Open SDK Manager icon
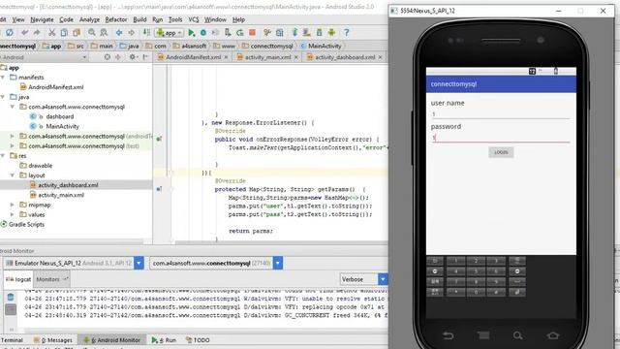This screenshot has height=349, width=620. pyautogui.click(x=319, y=32)
